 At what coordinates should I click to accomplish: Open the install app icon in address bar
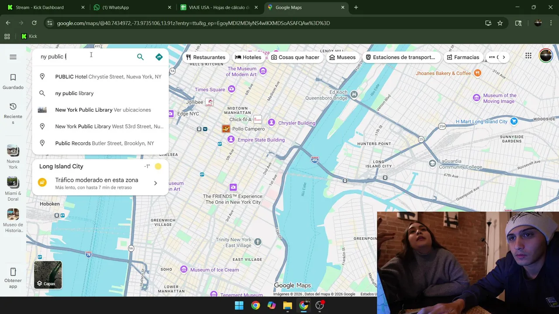(x=488, y=23)
